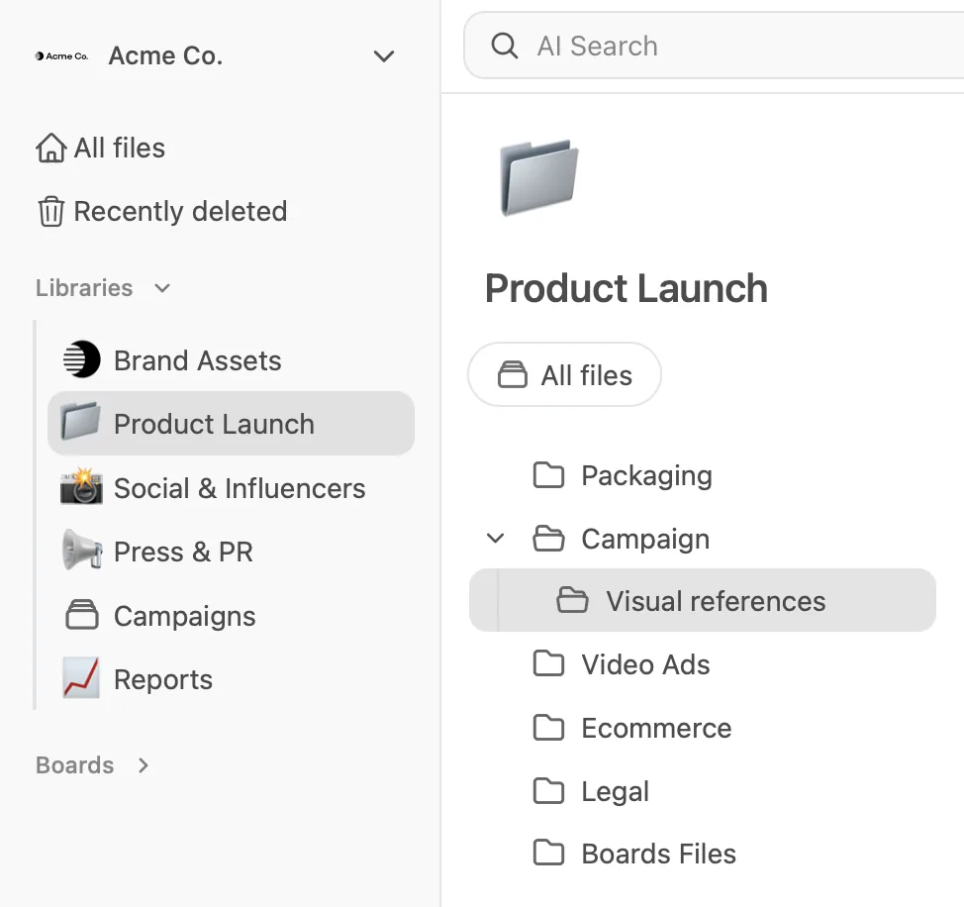Click the All files pill button
Image resolution: width=964 pixels, height=907 pixels.
[x=564, y=374]
